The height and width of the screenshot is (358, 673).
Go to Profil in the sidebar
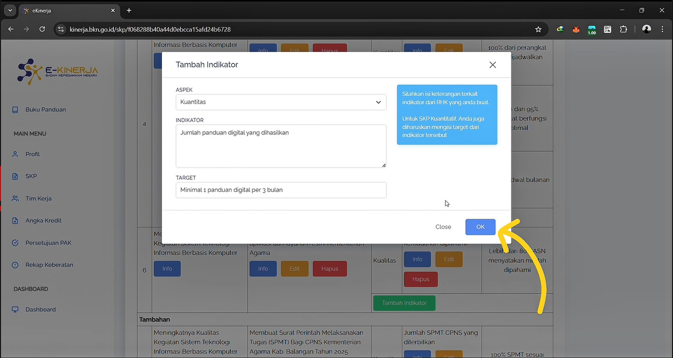32,154
